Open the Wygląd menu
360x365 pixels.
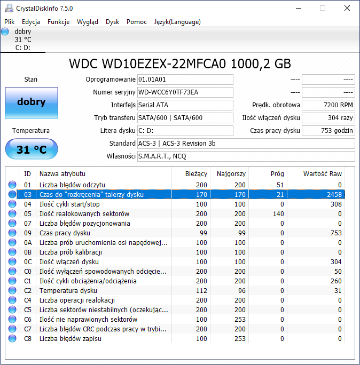tap(88, 22)
